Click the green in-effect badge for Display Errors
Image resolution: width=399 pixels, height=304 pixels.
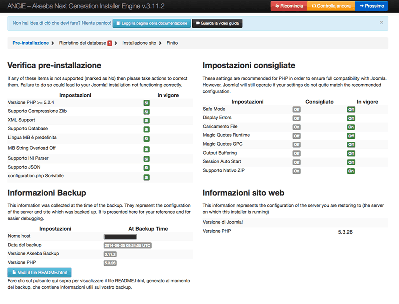click(351, 118)
